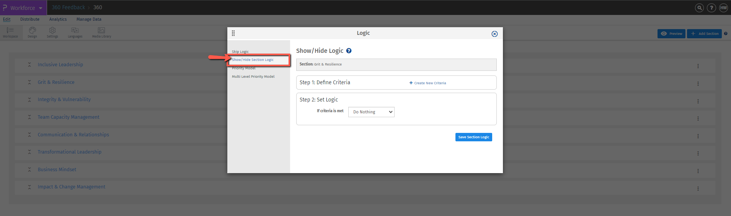Click the search magnifier icon
Image resolution: width=731 pixels, height=216 pixels.
(x=699, y=8)
